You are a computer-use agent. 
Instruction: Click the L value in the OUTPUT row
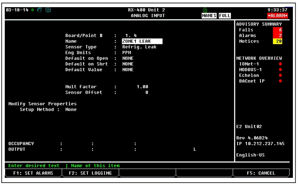point(195,150)
